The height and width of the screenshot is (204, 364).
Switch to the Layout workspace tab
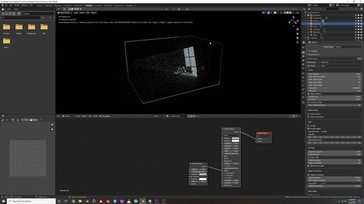(40, 6)
